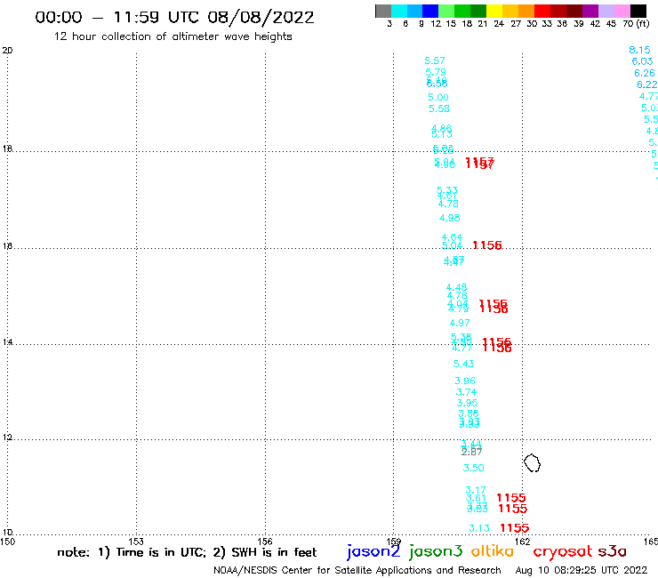Click the timestamp 'Aug 10 08:29:25 UTC 2022'

(x=582, y=571)
